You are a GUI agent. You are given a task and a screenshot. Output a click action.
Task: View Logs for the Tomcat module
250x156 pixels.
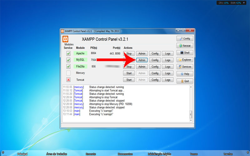167,80
